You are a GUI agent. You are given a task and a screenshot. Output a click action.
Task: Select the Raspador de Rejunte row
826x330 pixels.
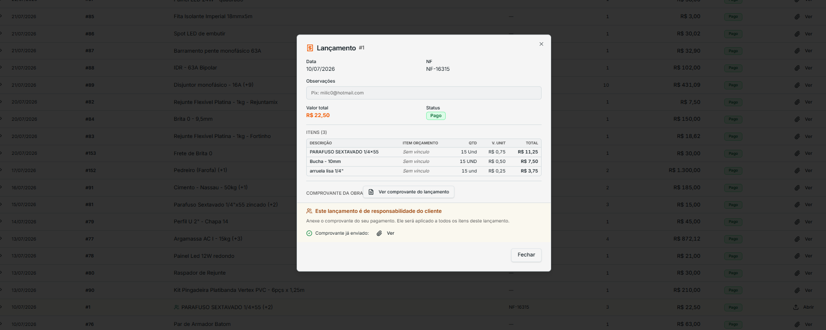(413, 273)
